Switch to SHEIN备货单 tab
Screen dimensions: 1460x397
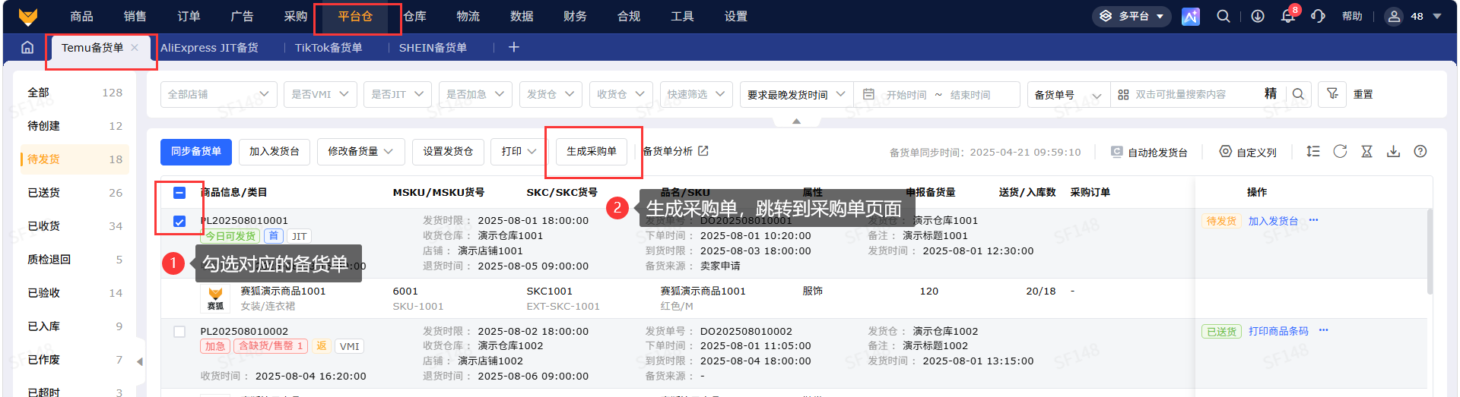tap(433, 47)
